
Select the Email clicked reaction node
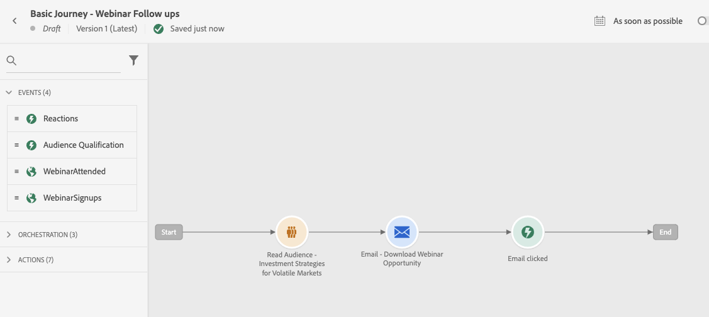528,233
